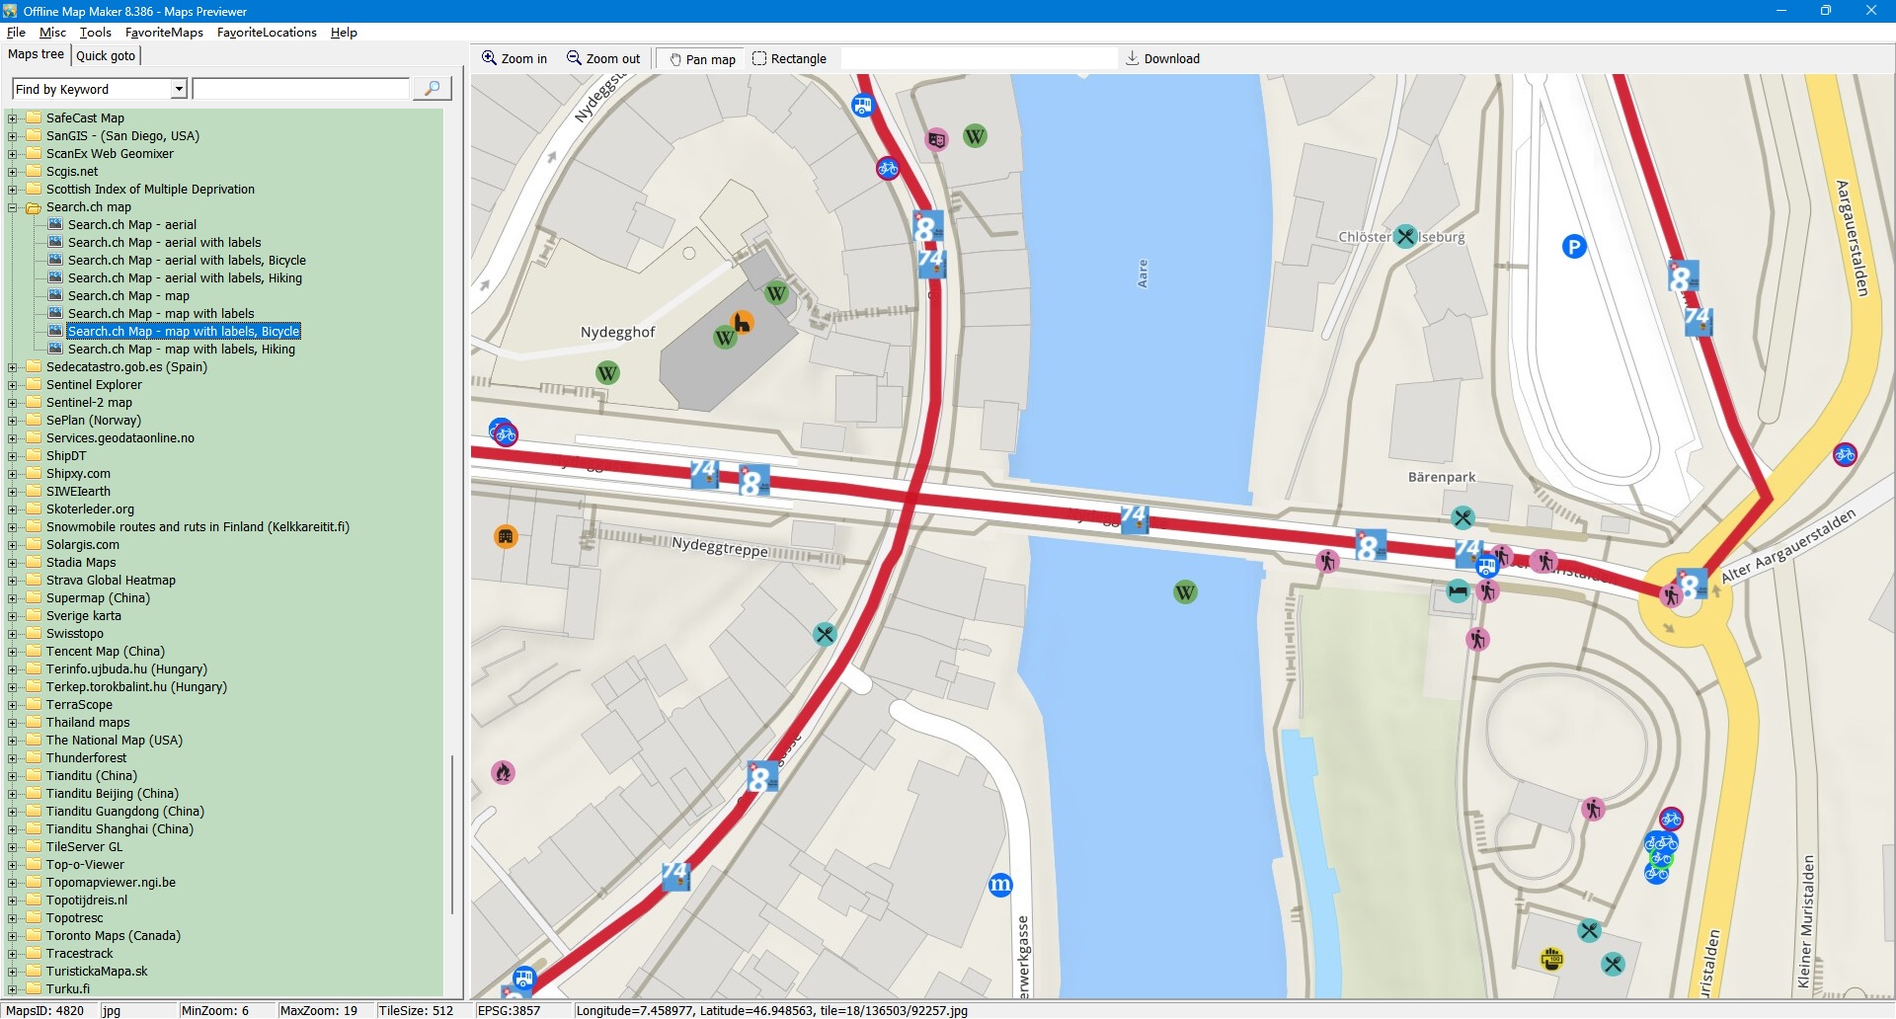Click the Bärenpark label on the map
Screen dimensions: 1896x1019
tap(1442, 477)
